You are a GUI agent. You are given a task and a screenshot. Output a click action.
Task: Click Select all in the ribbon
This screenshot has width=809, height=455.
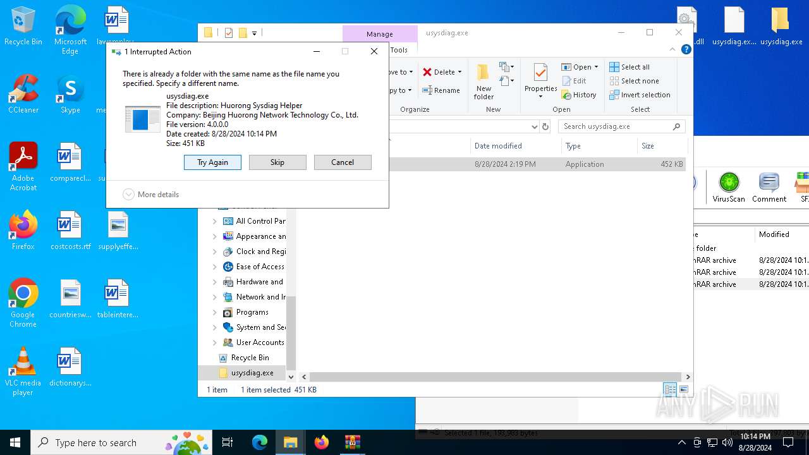tap(630, 67)
